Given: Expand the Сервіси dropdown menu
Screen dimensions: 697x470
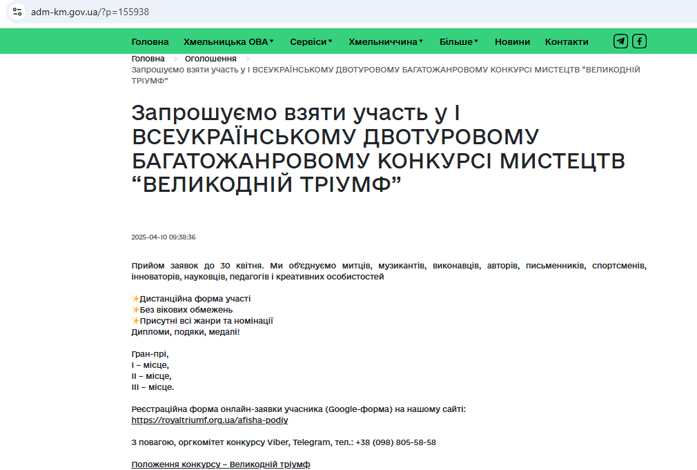Looking at the screenshot, I should click(x=311, y=41).
